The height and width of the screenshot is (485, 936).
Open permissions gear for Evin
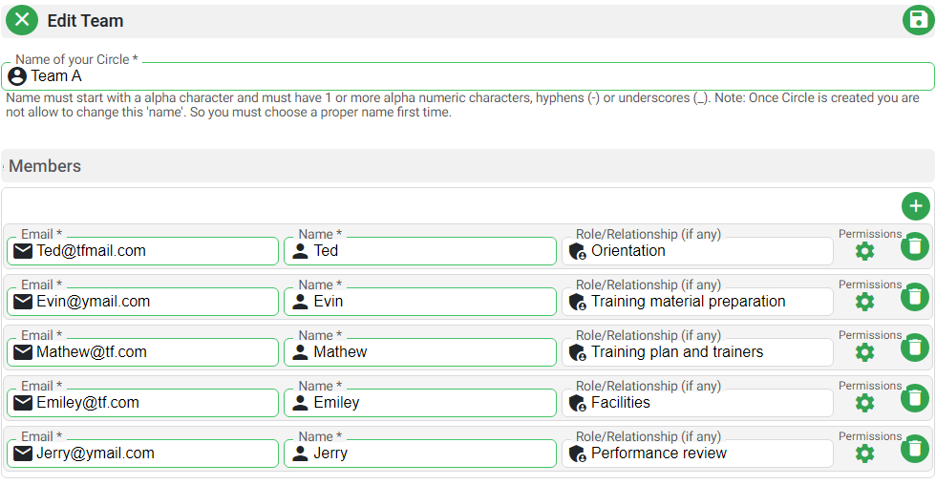coord(864,302)
